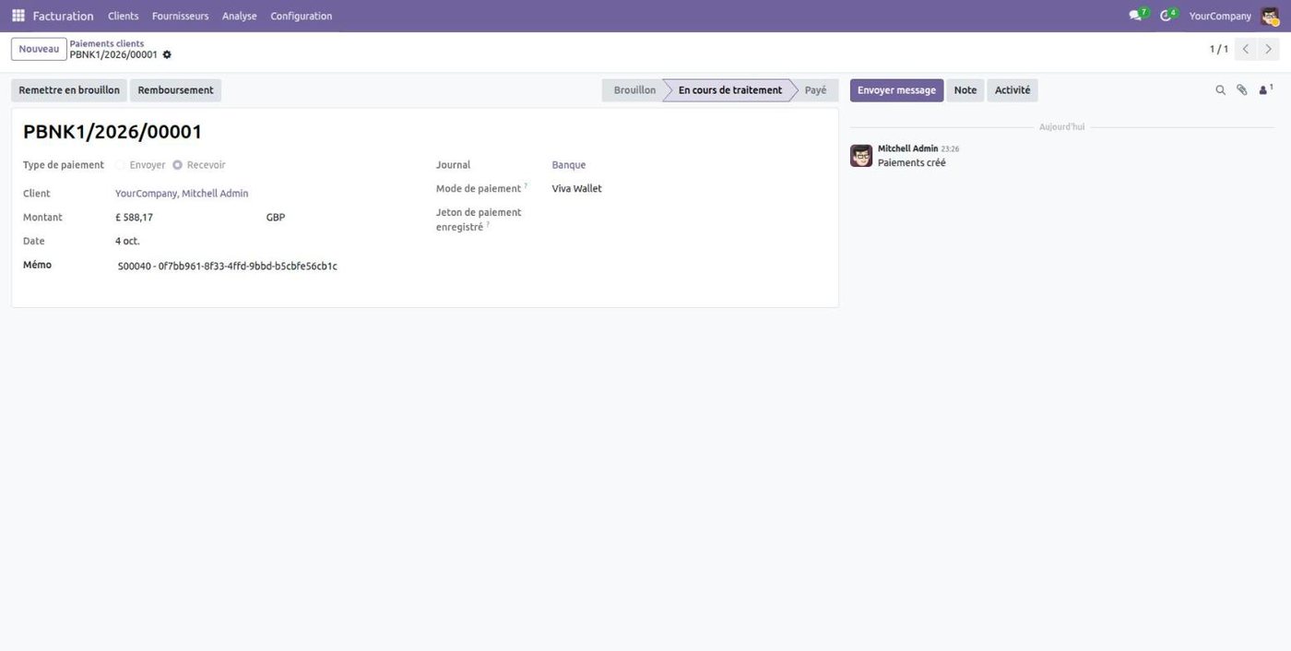Select the Brouillon status stage
The height and width of the screenshot is (651, 1291).
[634, 90]
